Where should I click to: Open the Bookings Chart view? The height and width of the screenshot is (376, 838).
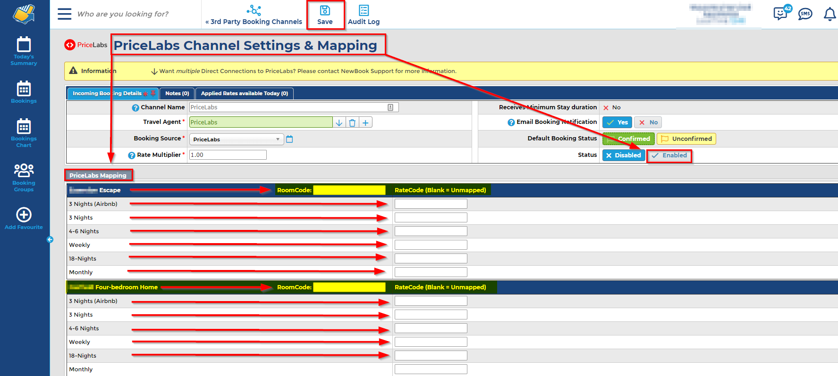point(24,133)
